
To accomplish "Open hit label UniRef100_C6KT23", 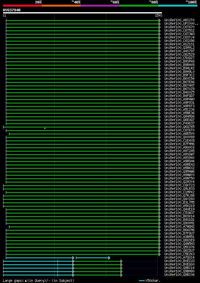I will pos(179,185).
